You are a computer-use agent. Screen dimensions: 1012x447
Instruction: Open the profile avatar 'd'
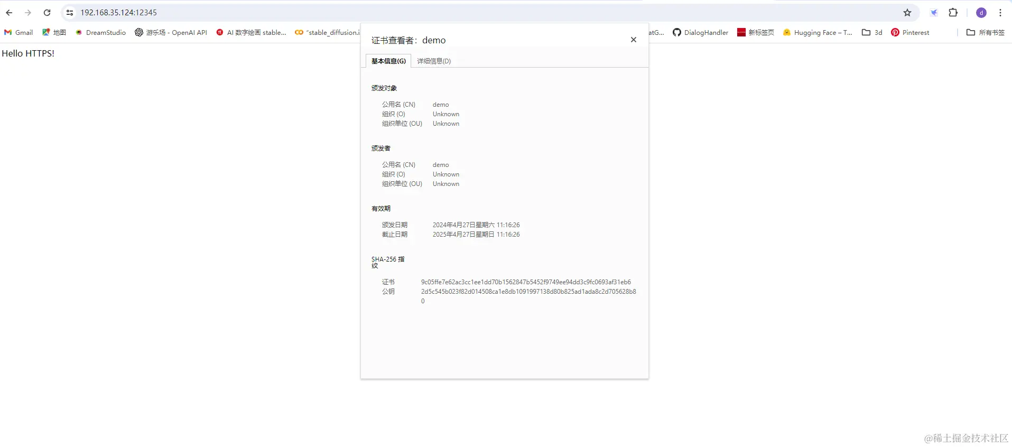[x=981, y=13]
